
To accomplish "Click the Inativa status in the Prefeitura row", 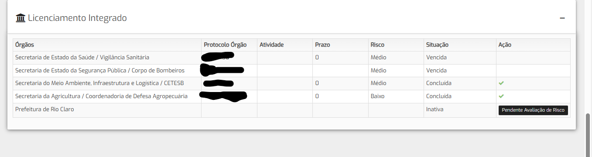I will (x=435, y=109).
